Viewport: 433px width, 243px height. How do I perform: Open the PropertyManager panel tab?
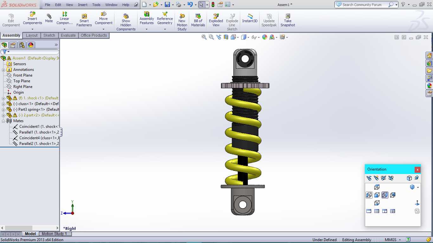point(13,45)
